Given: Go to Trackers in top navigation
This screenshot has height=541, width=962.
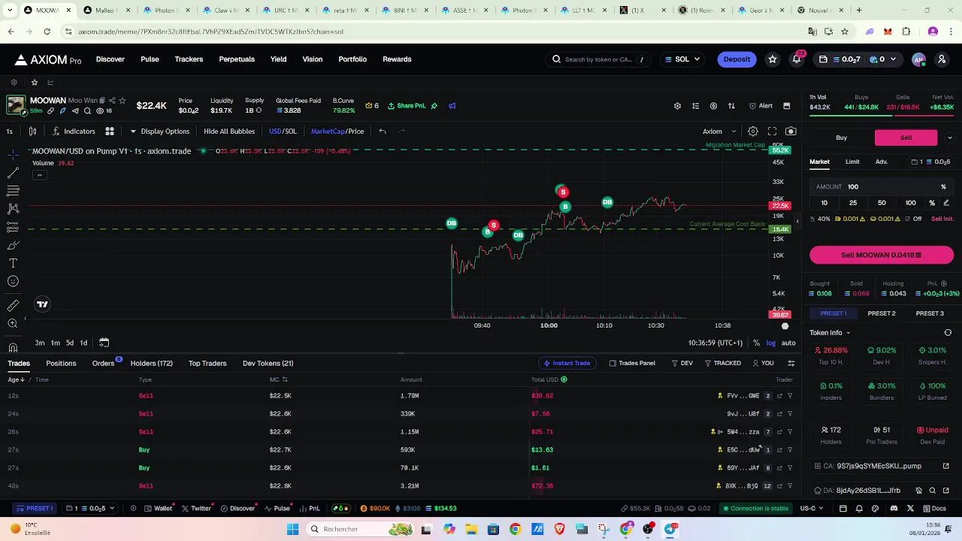Looking at the screenshot, I should point(189,59).
